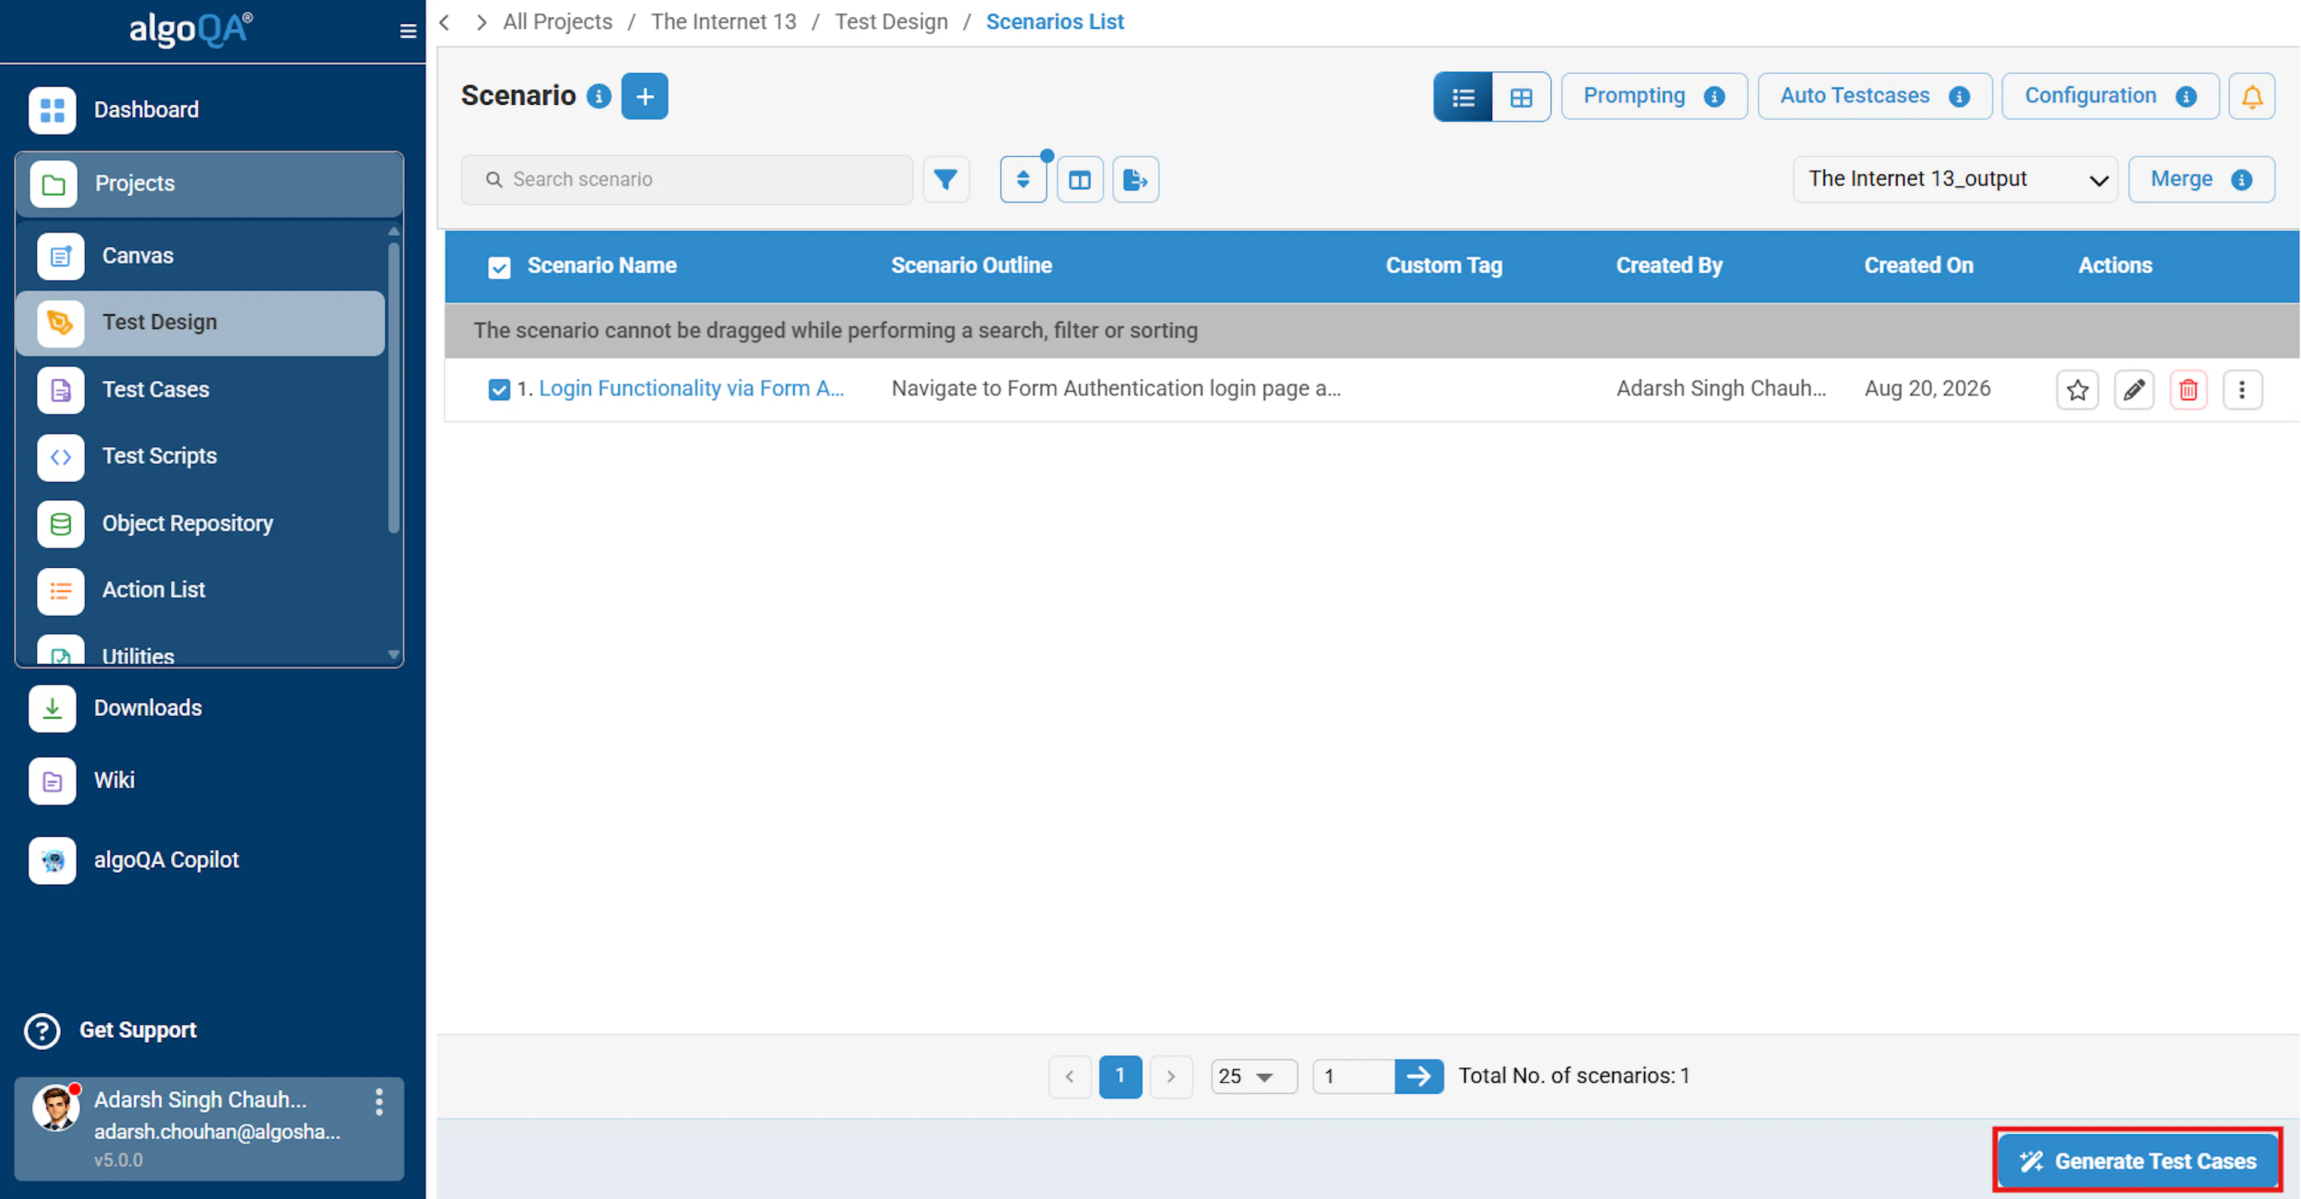Image resolution: width=2301 pixels, height=1199 pixels.
Task: Click the user profile avatar
Action: (x=55, y=1108)
